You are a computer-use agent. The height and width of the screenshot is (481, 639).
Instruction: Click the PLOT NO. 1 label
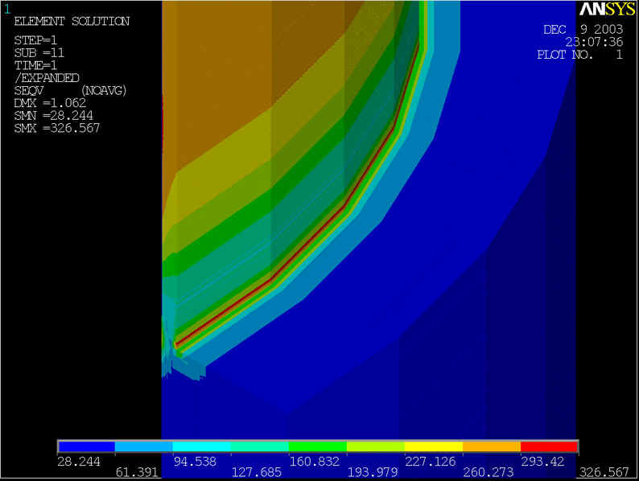580,54
